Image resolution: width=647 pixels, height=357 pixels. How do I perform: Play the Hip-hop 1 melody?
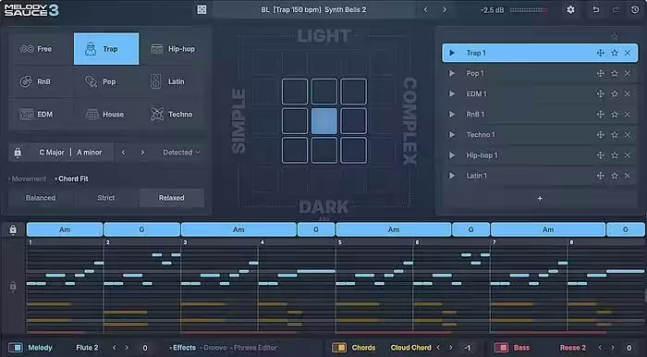click(452, 155)
